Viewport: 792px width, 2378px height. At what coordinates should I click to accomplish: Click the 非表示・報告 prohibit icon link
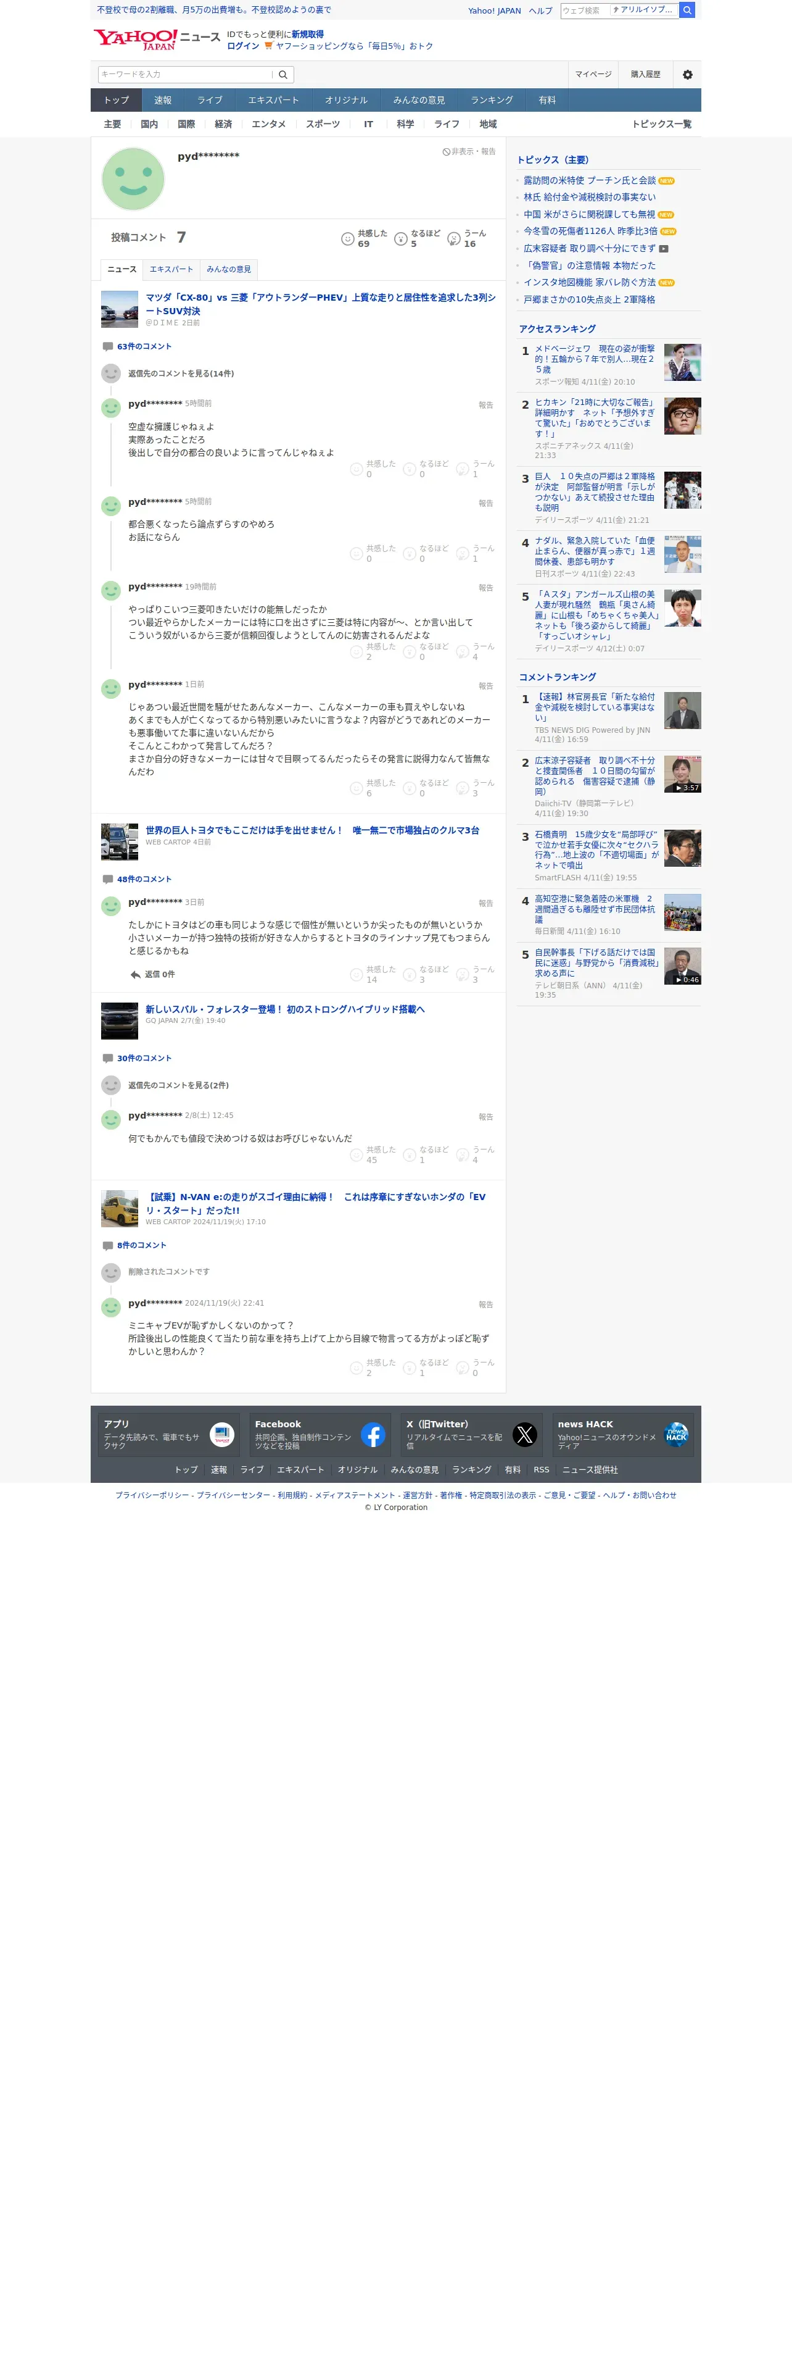(468, 151)
